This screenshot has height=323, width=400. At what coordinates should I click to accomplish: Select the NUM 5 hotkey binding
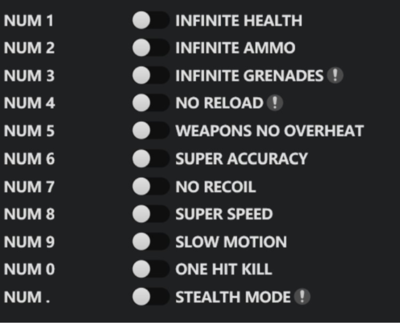pyautogui.click(x=29, y=131)
